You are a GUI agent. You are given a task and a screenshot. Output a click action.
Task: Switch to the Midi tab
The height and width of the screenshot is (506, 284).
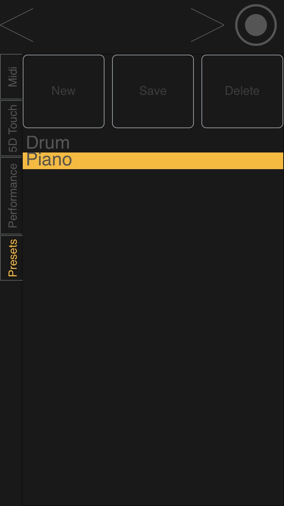[x=11, y=77]
